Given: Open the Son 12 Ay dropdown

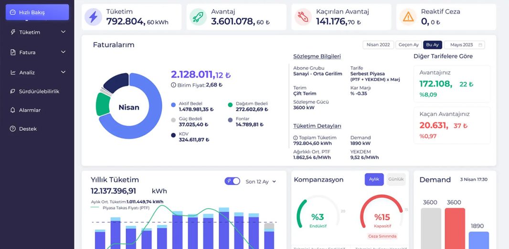Looking at the screenshot, I should click(x=261, y=182).
